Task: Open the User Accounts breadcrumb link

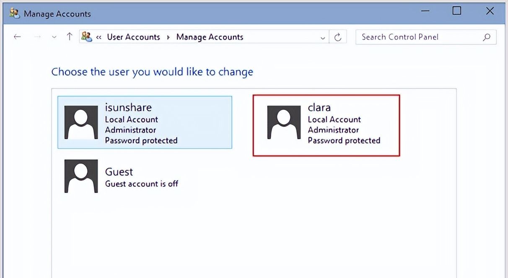Action: [x=133, y=37]
